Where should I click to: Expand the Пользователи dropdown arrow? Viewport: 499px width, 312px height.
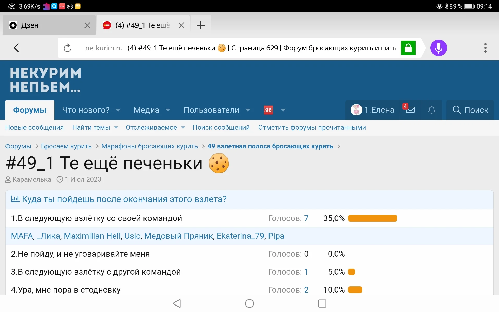248,110
